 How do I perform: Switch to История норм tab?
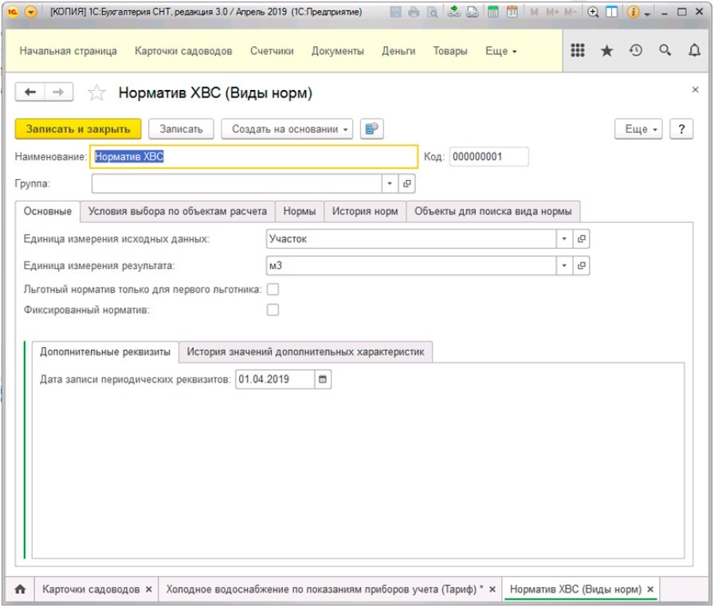pos(364,211)
